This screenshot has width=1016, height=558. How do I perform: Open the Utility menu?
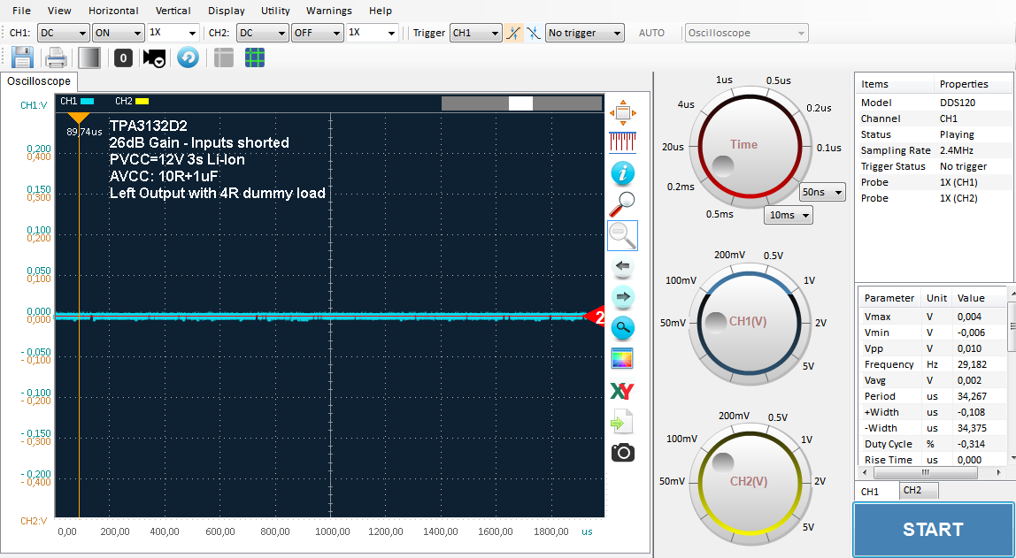pos(275,11)
